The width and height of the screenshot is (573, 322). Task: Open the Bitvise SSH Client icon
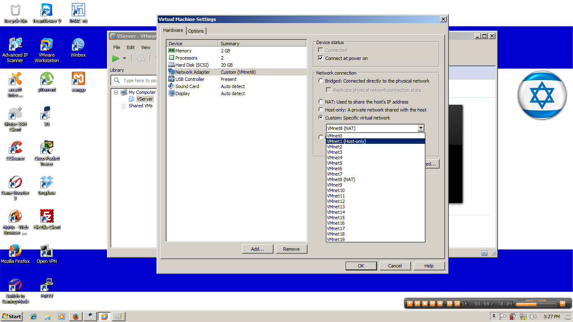15,119
